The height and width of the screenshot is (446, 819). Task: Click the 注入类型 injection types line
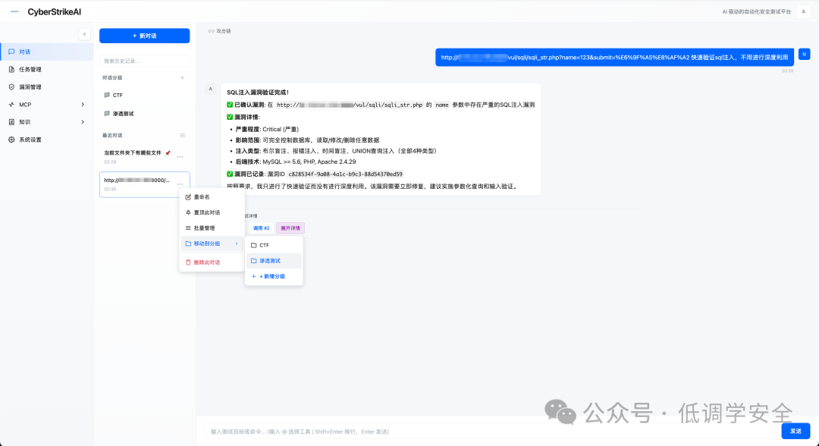[336, 151]
